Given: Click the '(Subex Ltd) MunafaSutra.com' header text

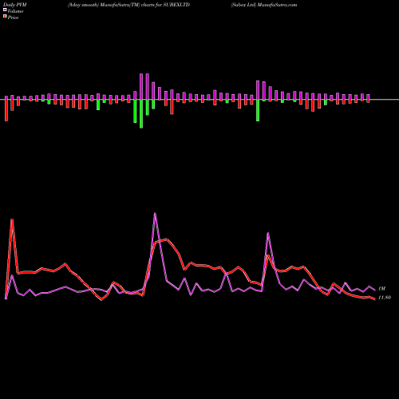Looking at the screenshot, I should (264, 5).
